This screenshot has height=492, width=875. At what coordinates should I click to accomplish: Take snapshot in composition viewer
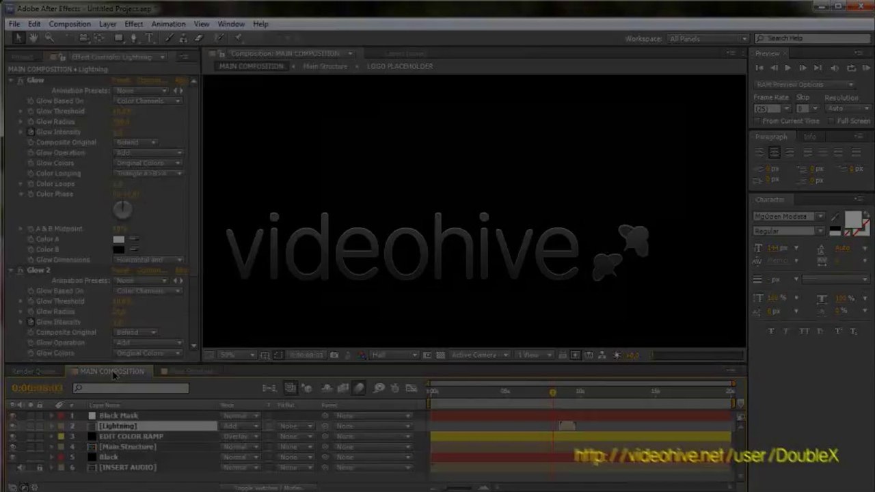[x=334, y=355]
